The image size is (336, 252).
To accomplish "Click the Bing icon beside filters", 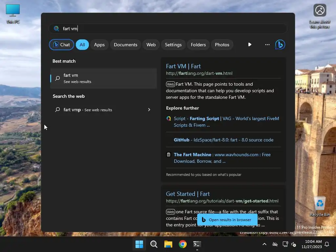I will [x=280, y=45].
